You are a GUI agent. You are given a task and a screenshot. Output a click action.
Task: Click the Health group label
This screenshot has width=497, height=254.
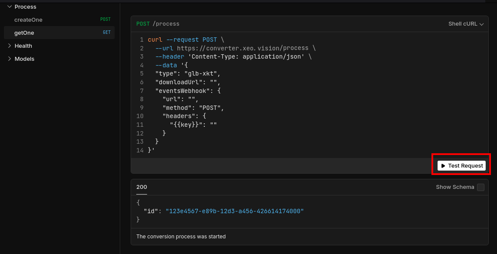point(23,46)
